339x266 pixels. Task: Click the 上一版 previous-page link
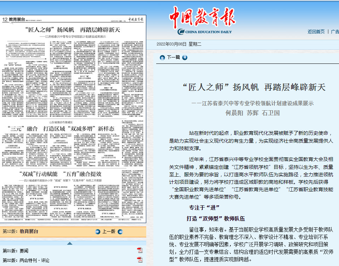point(109,232)
